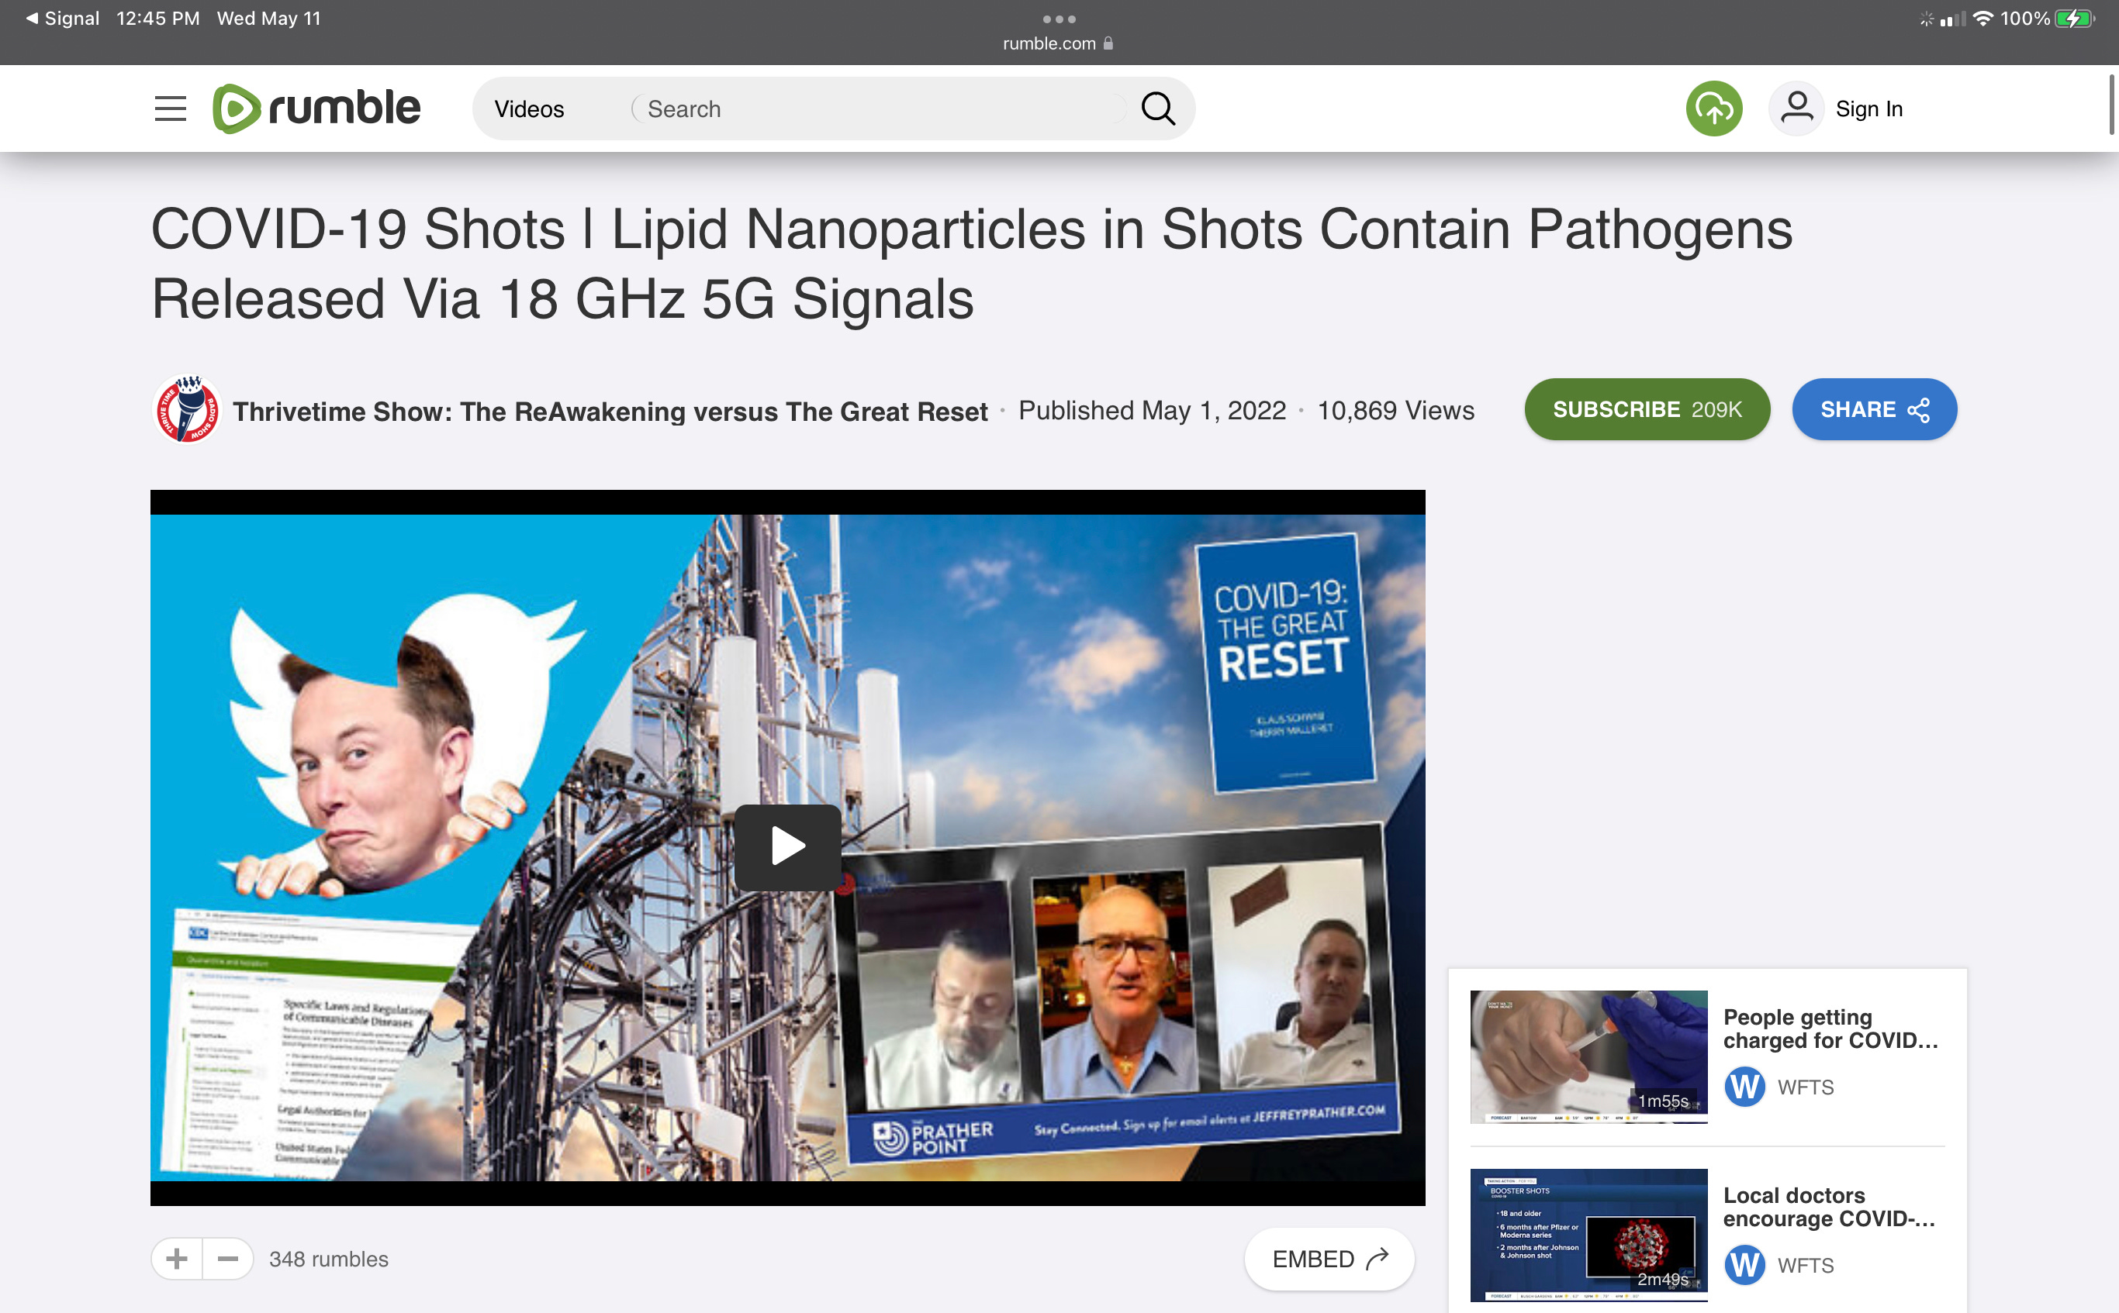Subscribe to the channel with 209K
Viewport: 2119px width, 1313px height.
tap(1647, 409)
